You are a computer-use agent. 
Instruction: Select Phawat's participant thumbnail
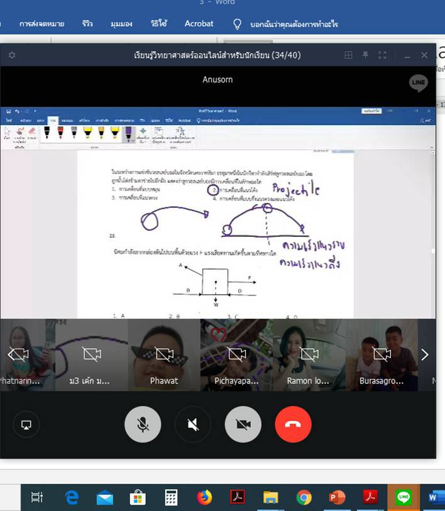click(164, 355)
